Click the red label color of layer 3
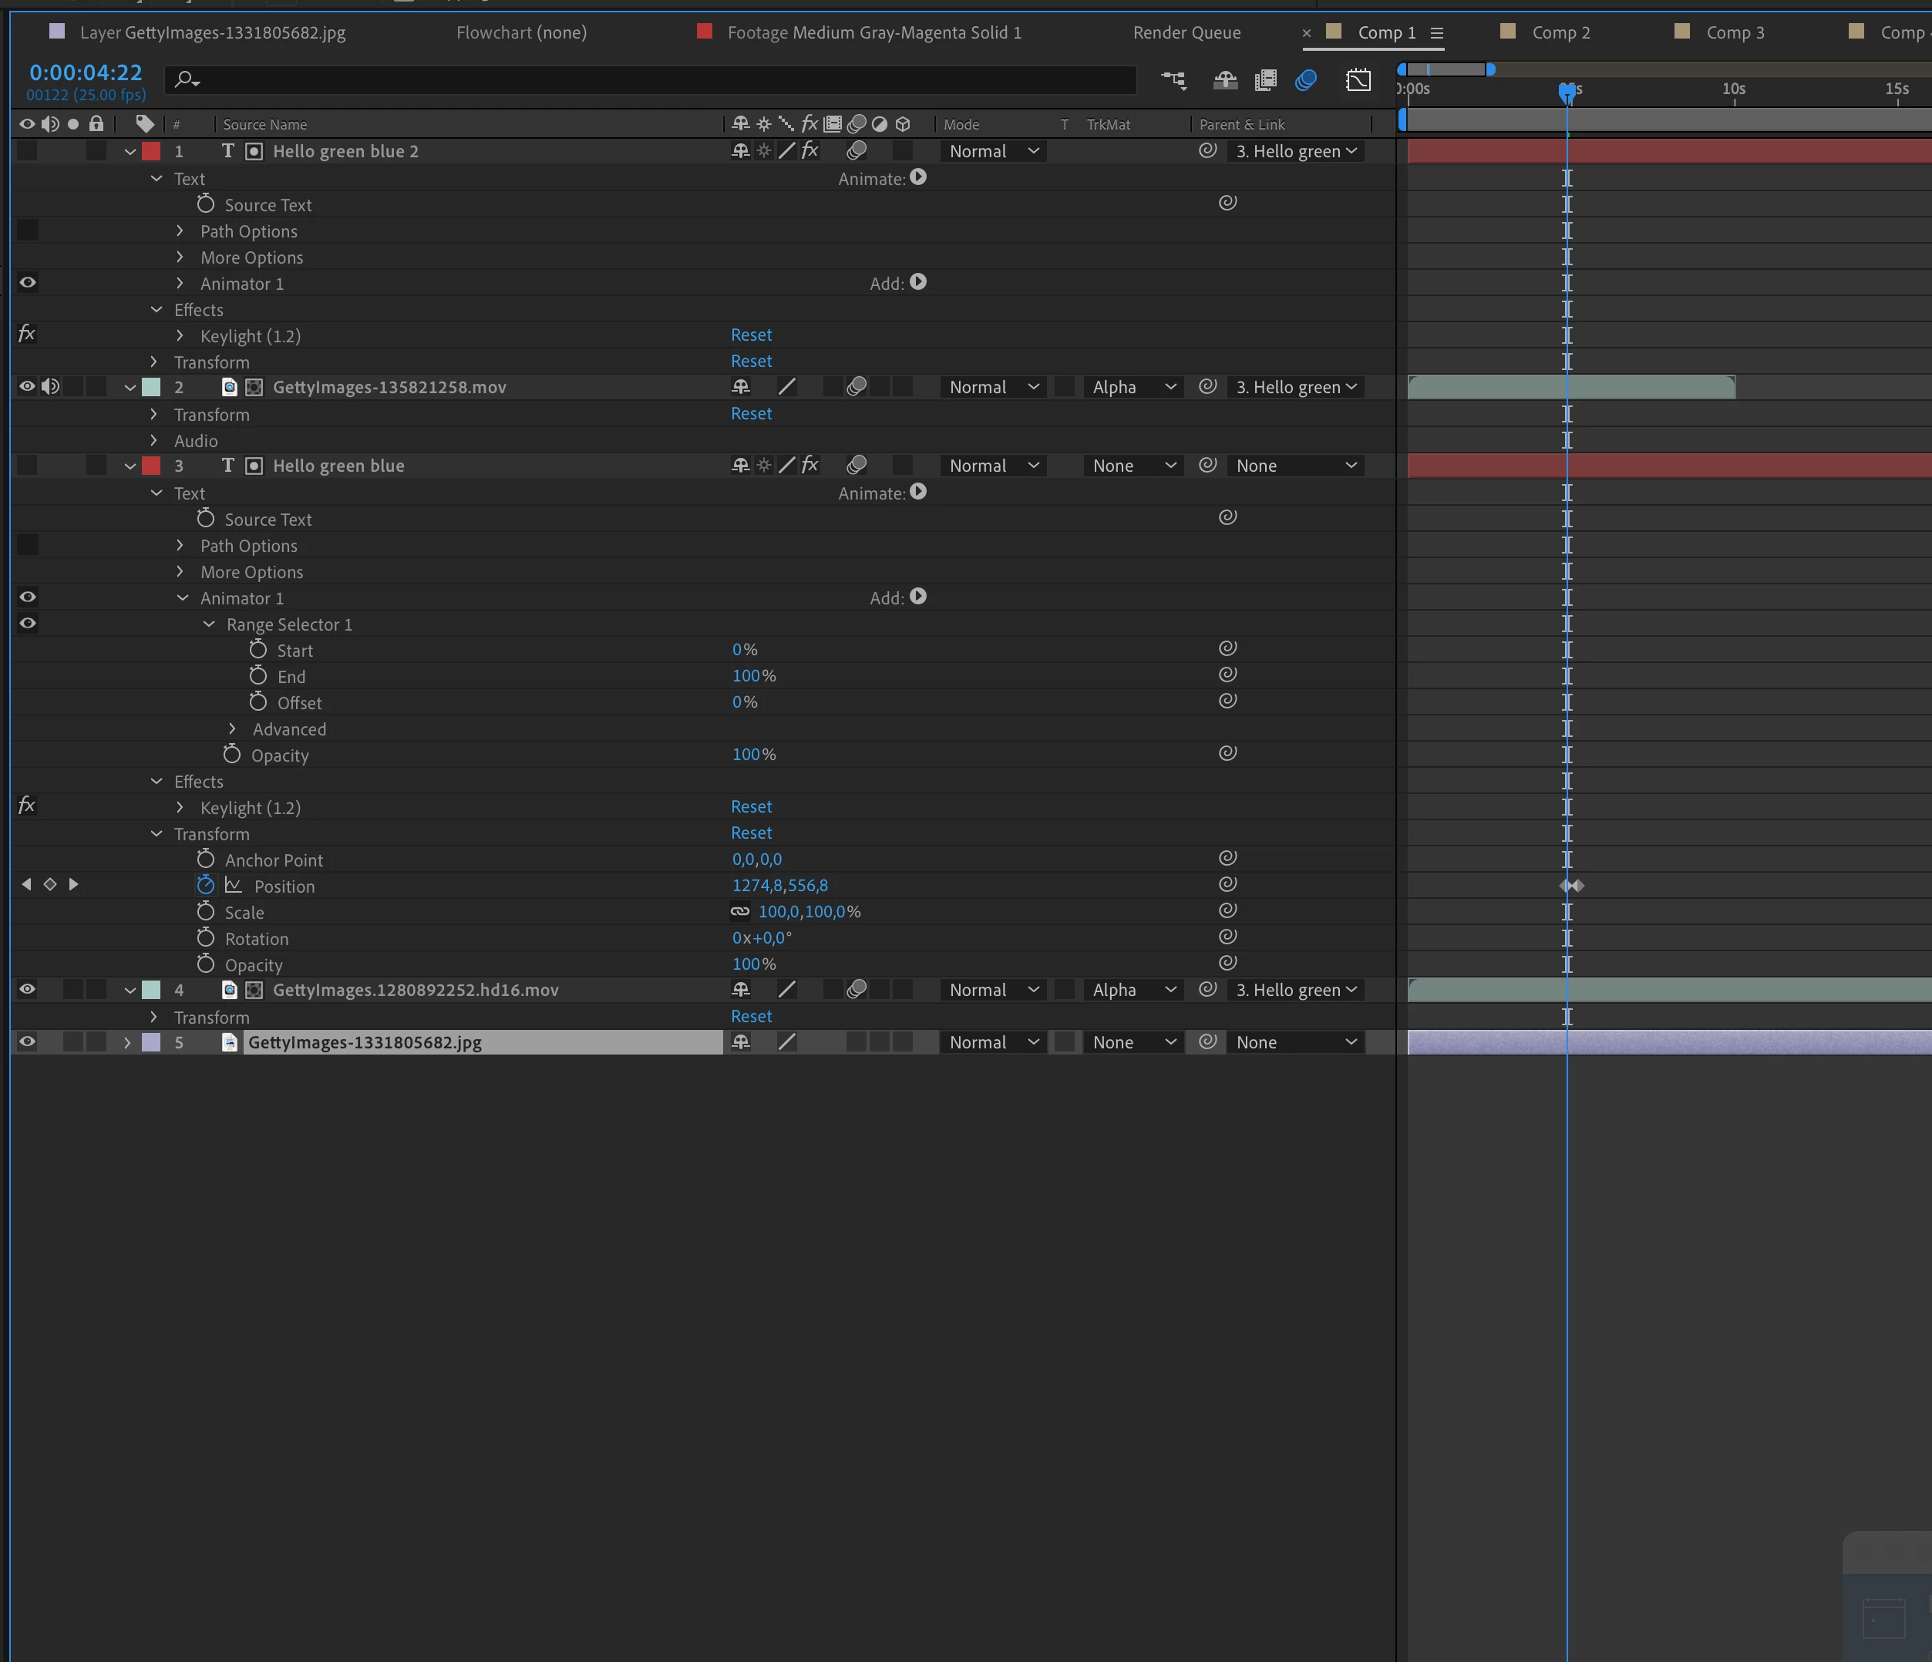This screenshot has width=1932, height=1662. pyautogui.click(x=151, y=465)
